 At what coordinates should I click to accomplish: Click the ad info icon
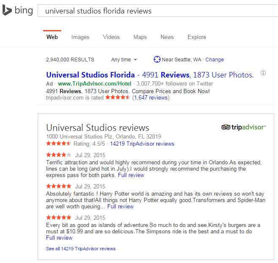click(x=263, y=73)
